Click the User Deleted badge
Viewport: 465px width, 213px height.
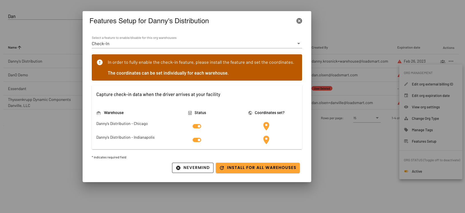[322, 89]
